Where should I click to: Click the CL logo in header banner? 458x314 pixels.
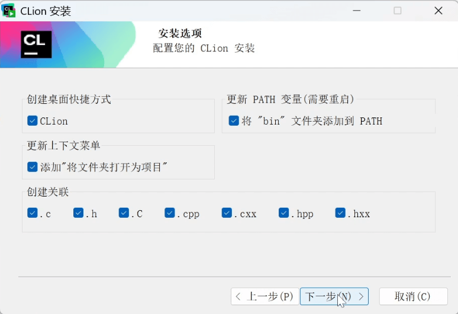[36, 44]
